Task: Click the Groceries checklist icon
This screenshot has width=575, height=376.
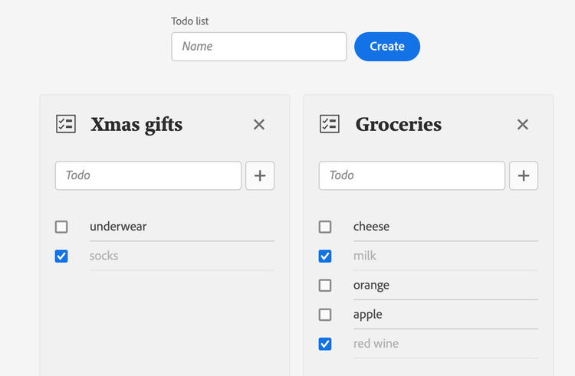Action: pyautogui.click(x=330, y=124)
